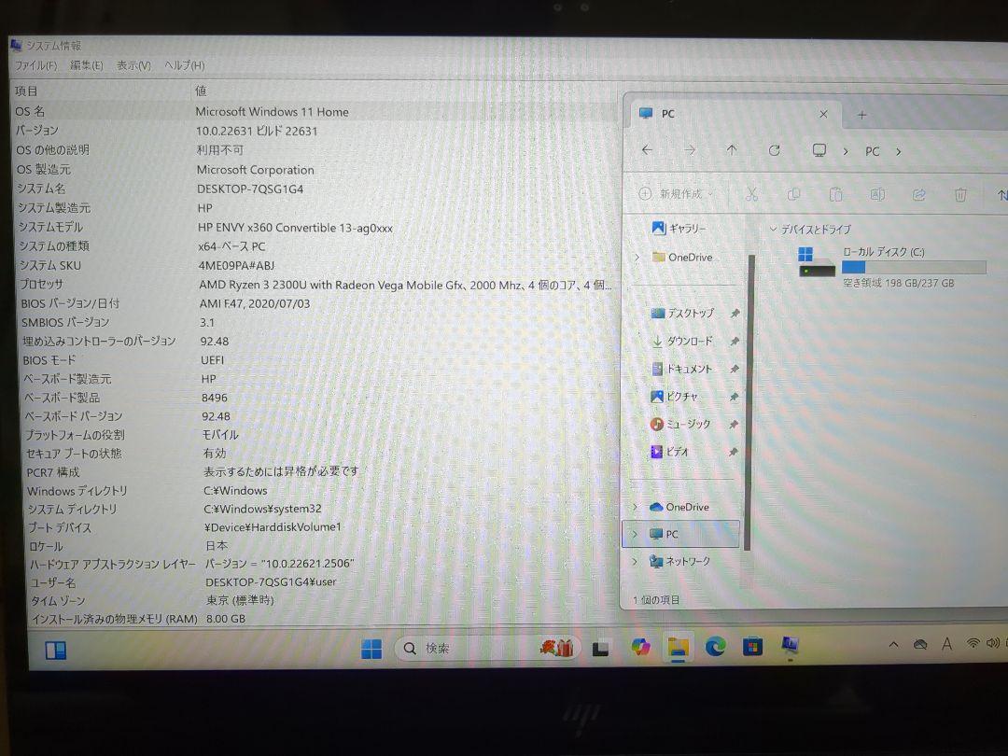Switch to System Information via taskbar icon
Screen dimensions: 1008x756
coord(791,645)
